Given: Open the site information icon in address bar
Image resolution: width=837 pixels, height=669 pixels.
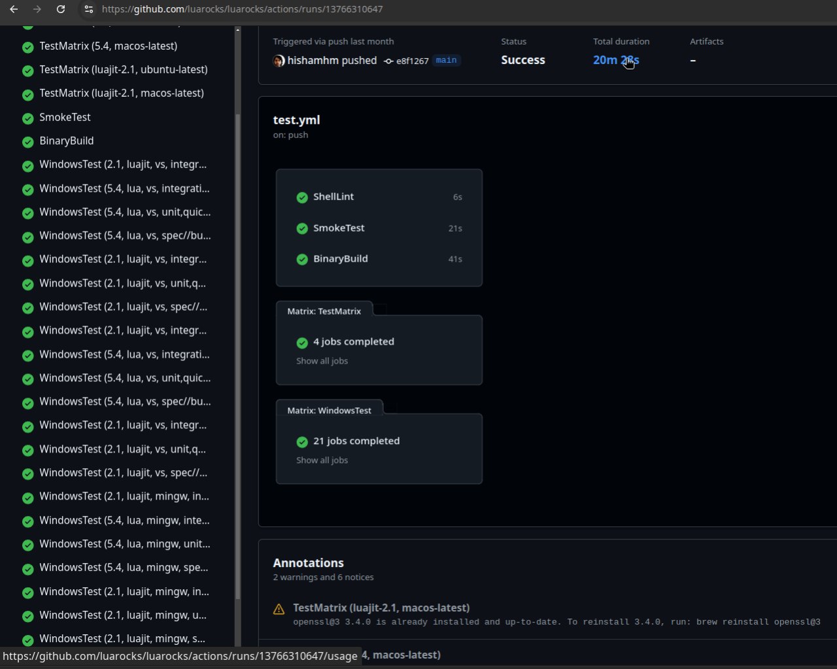Looking at the screenshot, I should [x=89, y=9].
